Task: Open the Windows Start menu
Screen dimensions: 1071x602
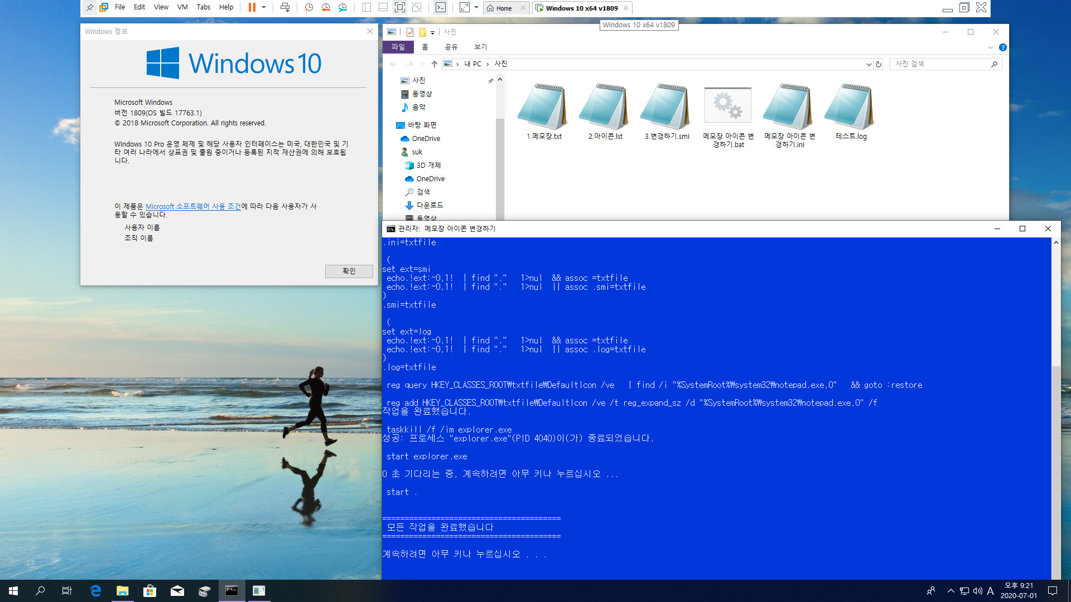Action: pos(13,591)
